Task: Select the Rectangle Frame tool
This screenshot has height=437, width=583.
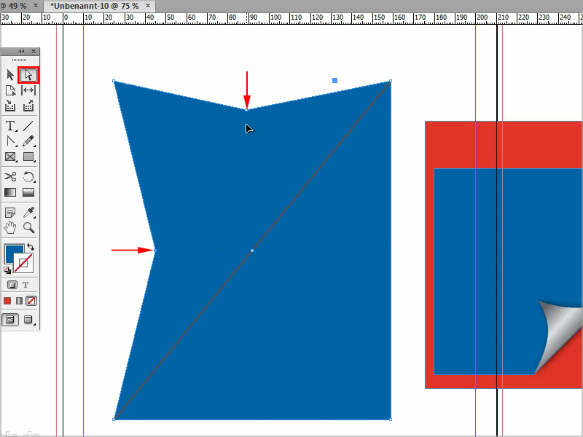Action: point(10,157)
